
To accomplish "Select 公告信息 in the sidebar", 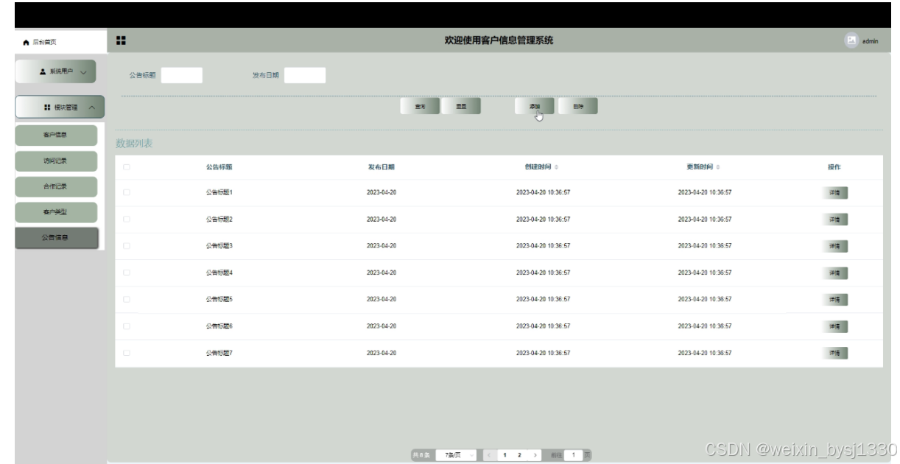I will [56, 238].
